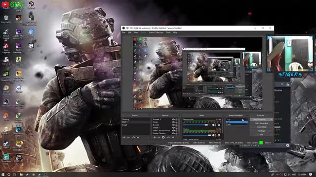Open the Photoshop desktop shortcut
This screenshot has height=177, width=316.
pos(19,131)
